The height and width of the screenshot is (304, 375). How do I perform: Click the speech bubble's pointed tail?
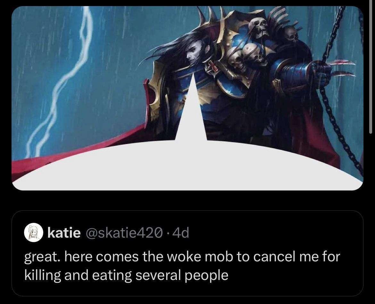[x=192, y=108]
